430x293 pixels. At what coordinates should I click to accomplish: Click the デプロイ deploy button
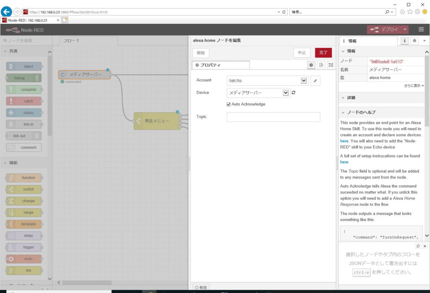385,30
